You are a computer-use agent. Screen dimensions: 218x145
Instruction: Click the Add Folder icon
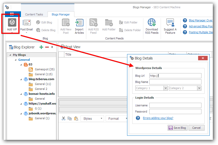point(109,23)
